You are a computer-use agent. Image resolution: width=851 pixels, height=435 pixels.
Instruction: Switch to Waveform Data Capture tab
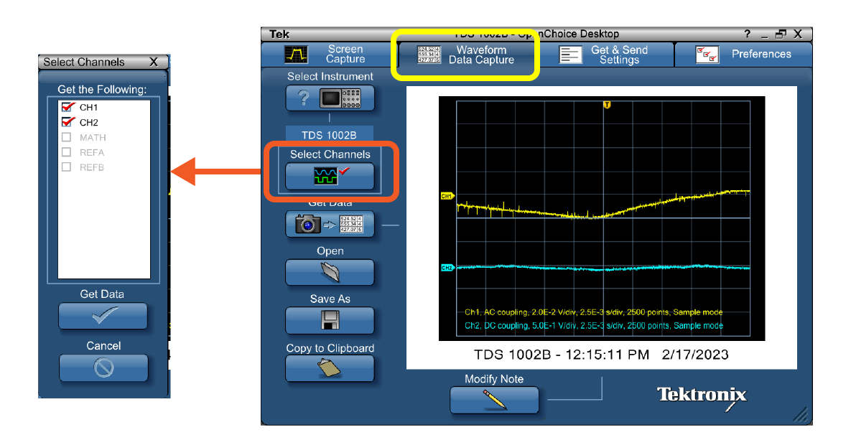tap(466, 55)
